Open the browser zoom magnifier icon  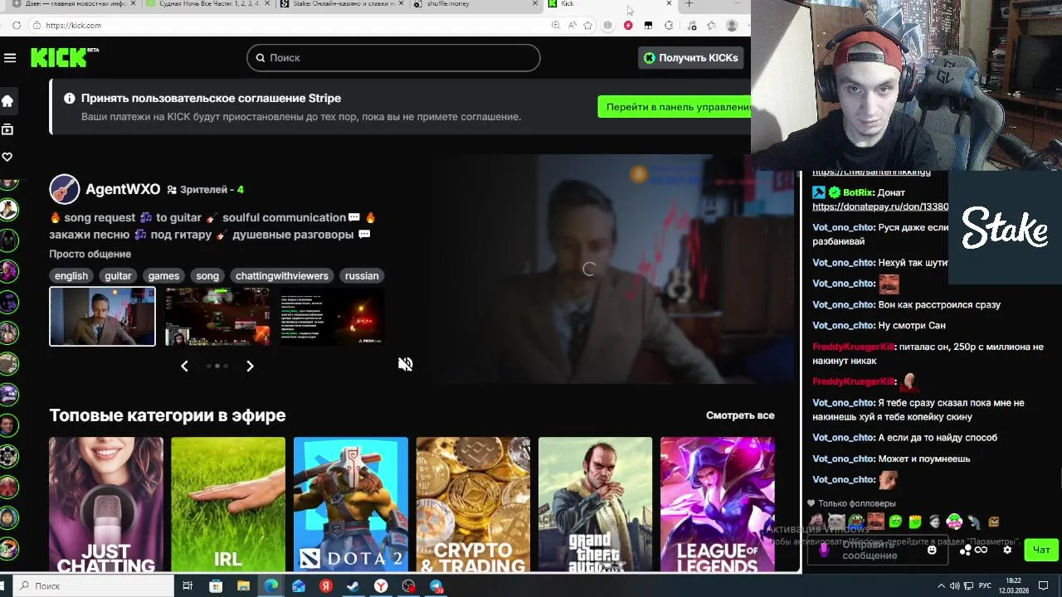click(556, 26)
